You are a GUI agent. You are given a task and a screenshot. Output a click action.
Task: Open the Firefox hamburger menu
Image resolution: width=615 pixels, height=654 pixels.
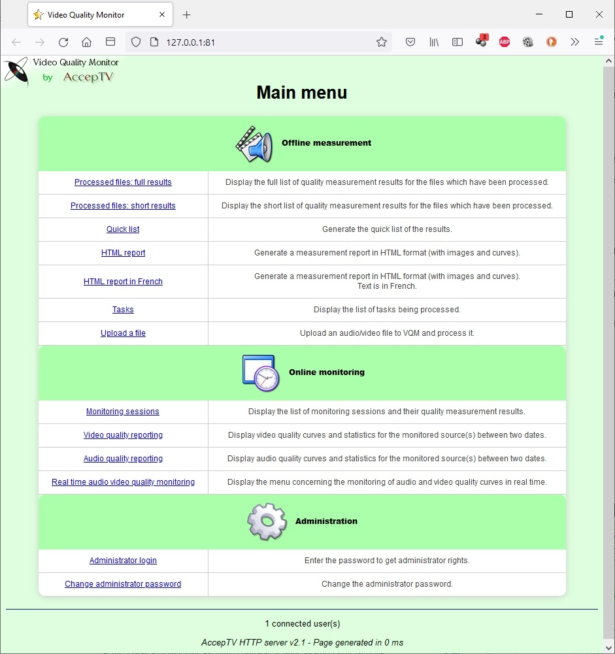[599, 41]
